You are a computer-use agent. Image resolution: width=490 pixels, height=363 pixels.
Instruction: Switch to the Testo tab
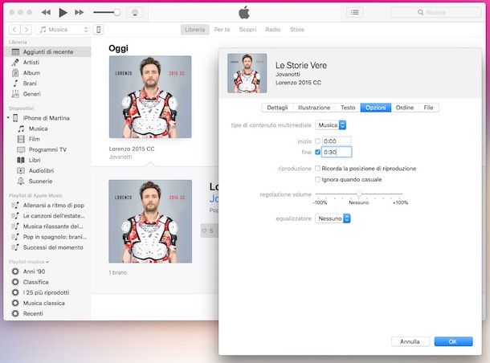pos(348,108)
